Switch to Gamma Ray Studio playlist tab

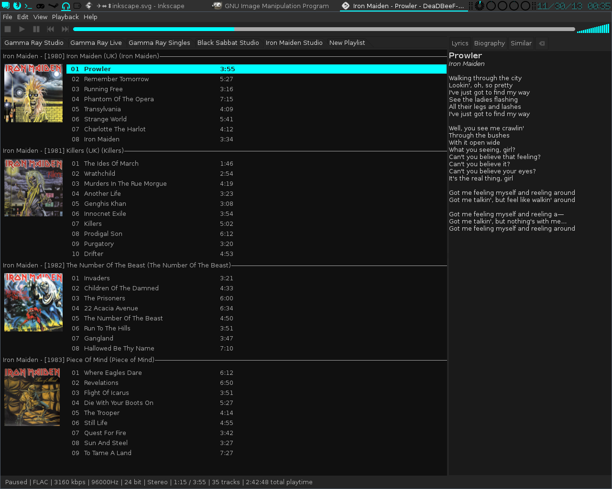point(34,43)
